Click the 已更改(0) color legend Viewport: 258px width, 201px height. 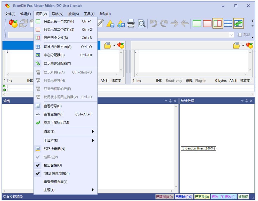202,197
